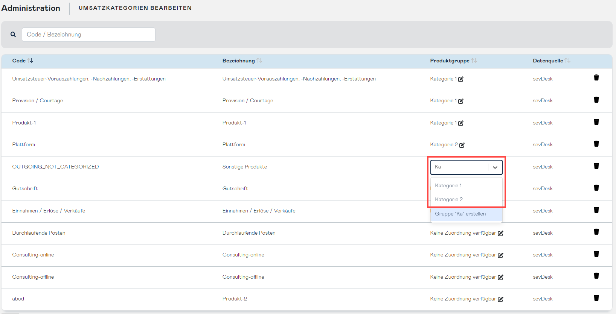
Task: Delete the abcd row
Action: point(596,298)
